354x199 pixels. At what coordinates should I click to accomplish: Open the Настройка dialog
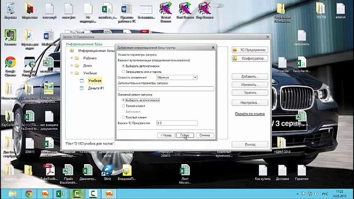[250, 103]
